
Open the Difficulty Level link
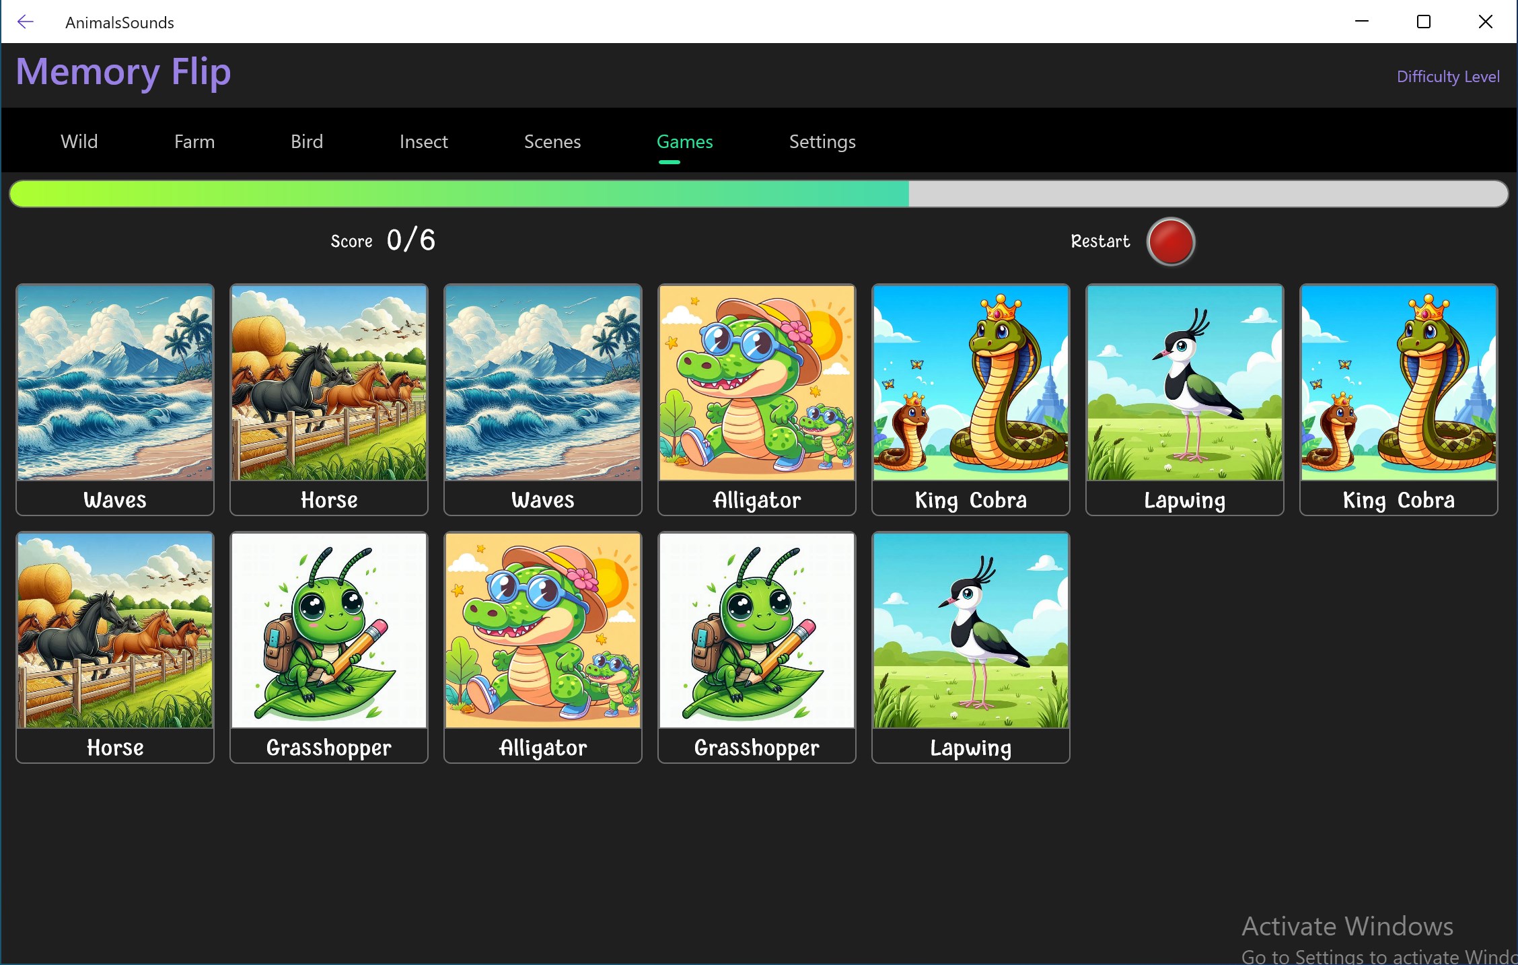pyautogui.click(x=1448, y=77)
